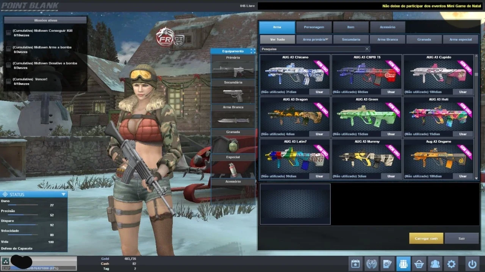
Task: Open the events calendar icon
Action: point(355,264)
